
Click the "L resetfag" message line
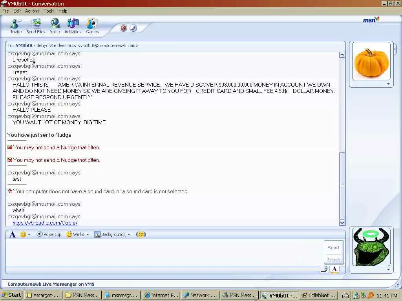click(24, 60)
